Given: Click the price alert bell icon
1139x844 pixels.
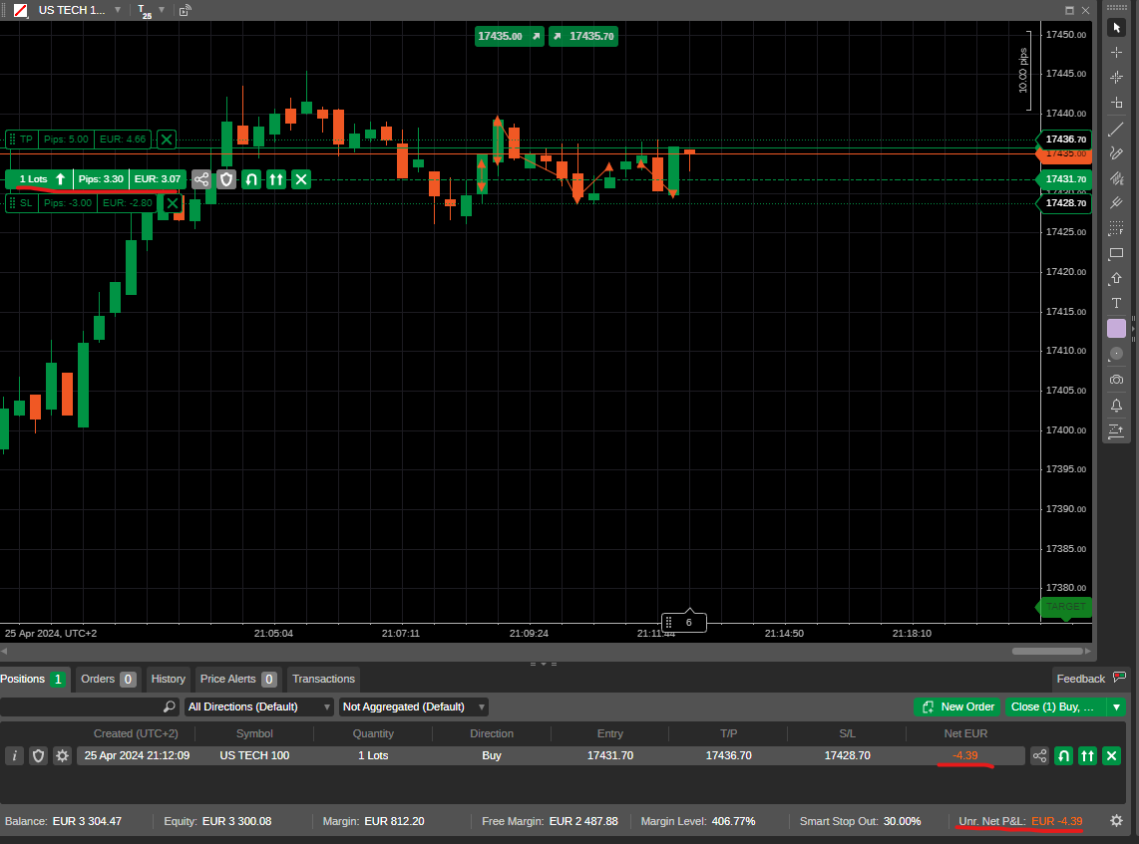Looking at the screenshot, I should point(1116,406).
